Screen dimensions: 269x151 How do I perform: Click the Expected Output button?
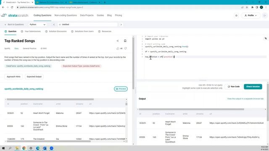(34, 77)
